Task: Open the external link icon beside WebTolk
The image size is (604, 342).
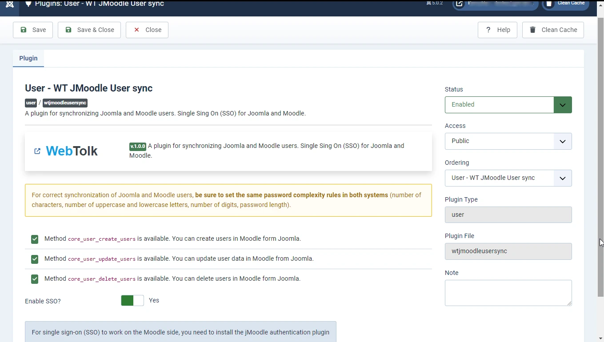Action: (37, 151)
